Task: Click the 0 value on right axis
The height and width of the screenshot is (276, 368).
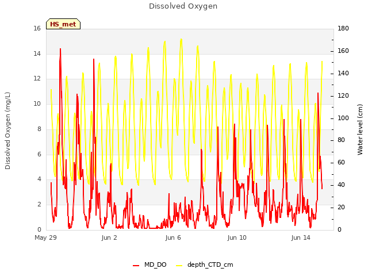Action: click(x=339, y=229)
